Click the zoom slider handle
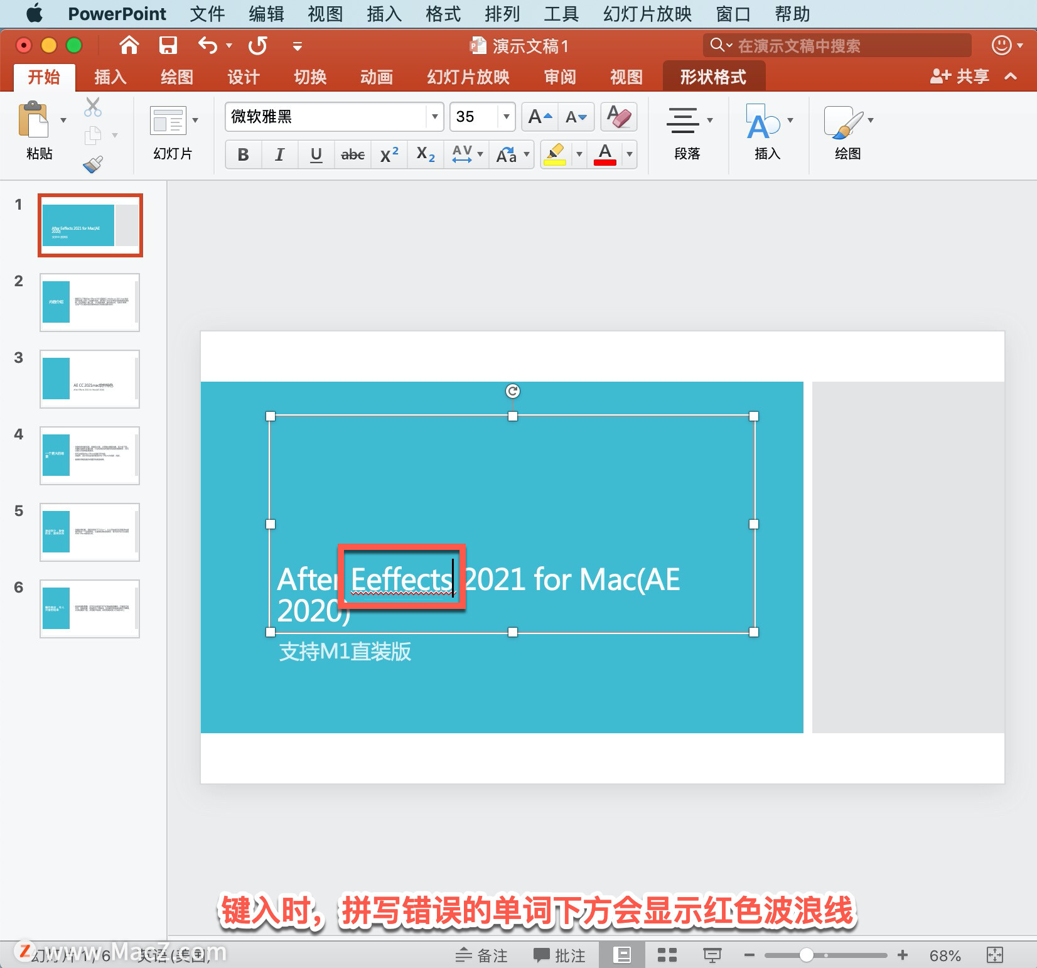Viewport: 1037px width, 968px height. pos(807,955)
